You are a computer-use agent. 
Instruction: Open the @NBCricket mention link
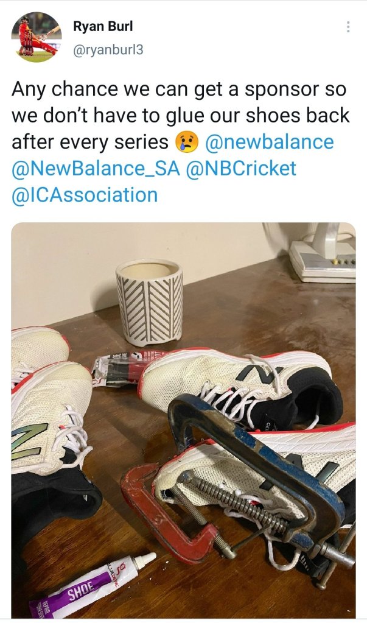click(240, 169)
